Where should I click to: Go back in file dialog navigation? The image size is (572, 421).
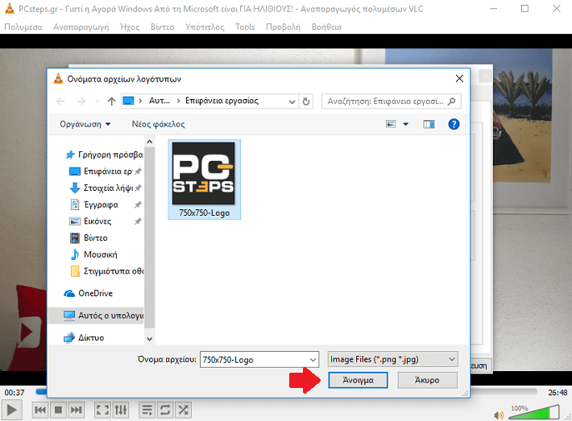pyautogui.click(x=61, y=101)
